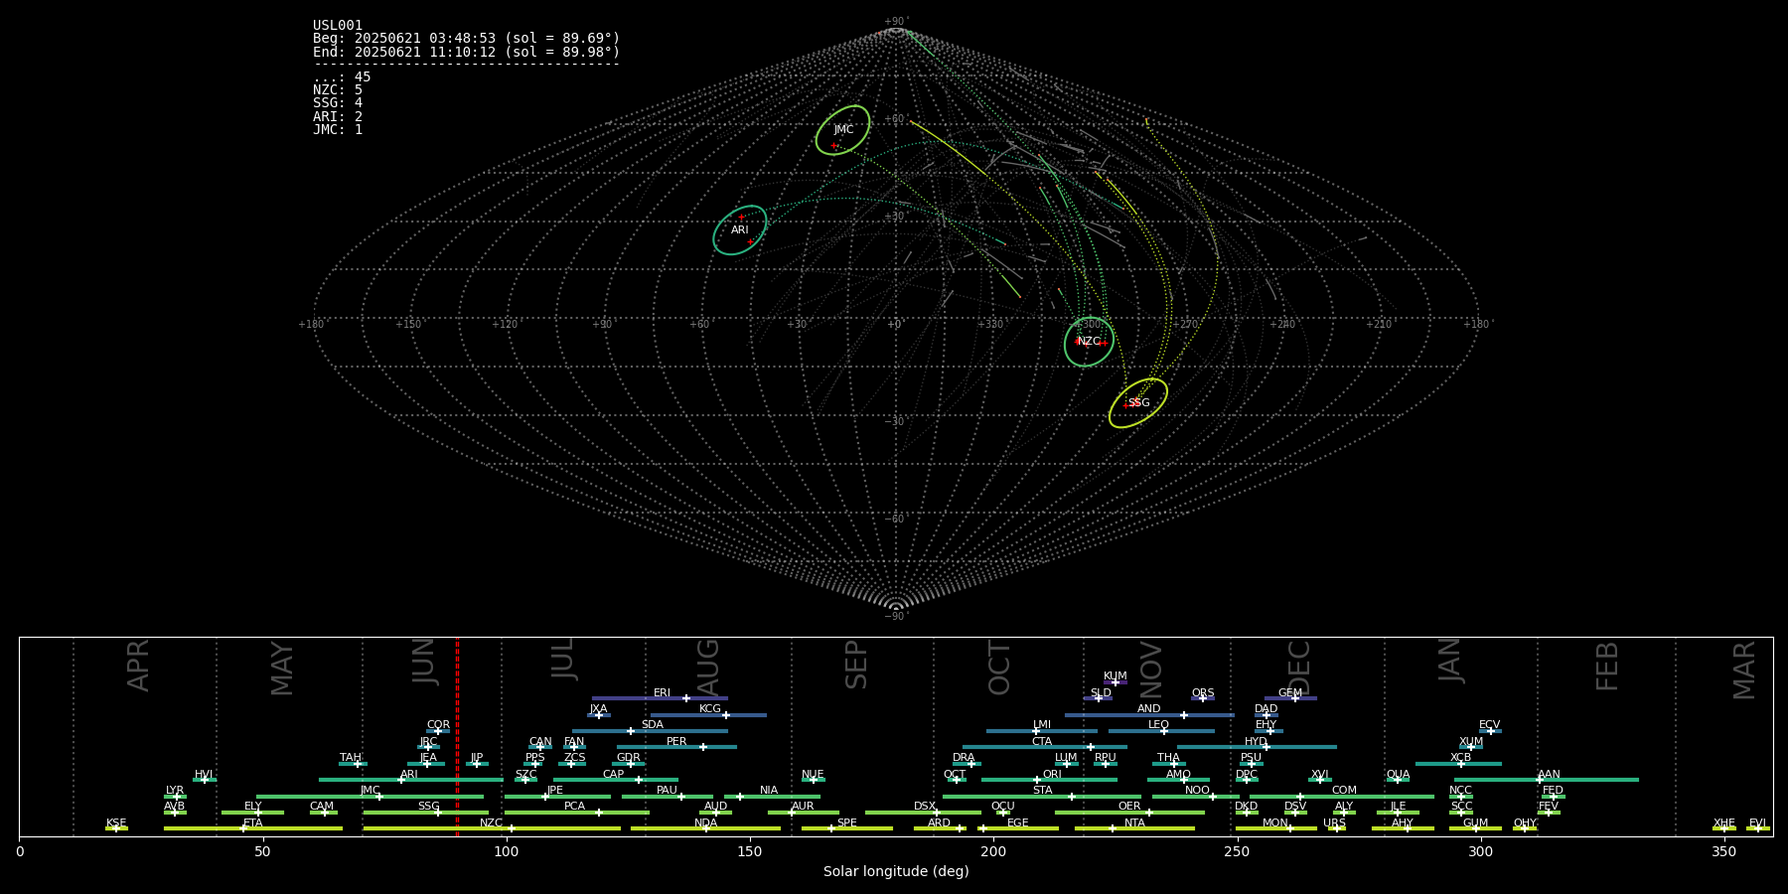Click the NZC radiant ellipse on sky map

pyautogui.click(x=1089, y=342)
